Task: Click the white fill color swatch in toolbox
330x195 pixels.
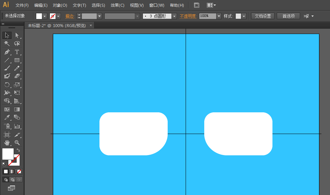Action: tap(7, 154)
